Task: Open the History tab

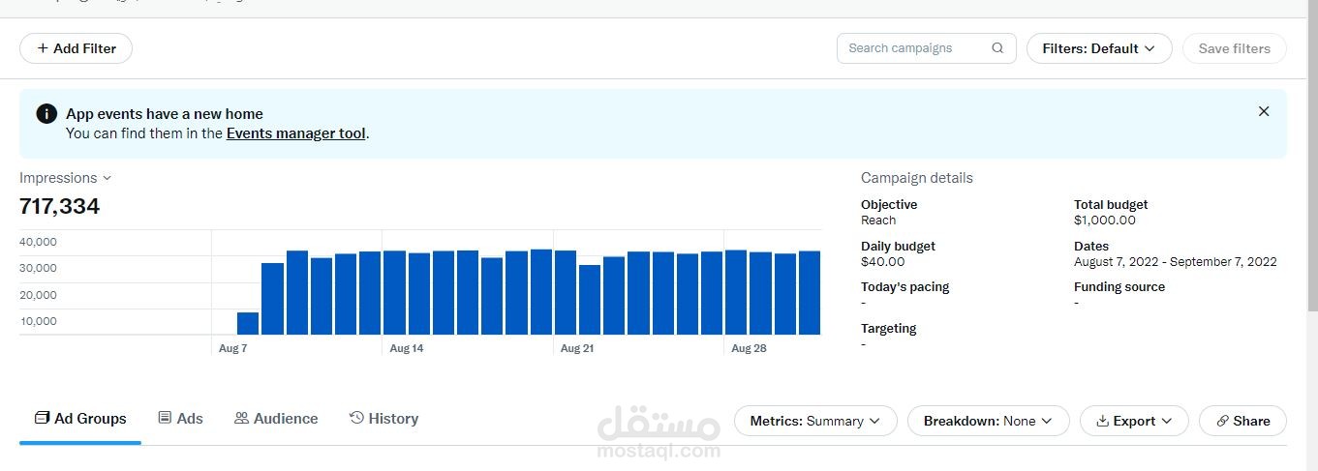Action: (383, 419)
